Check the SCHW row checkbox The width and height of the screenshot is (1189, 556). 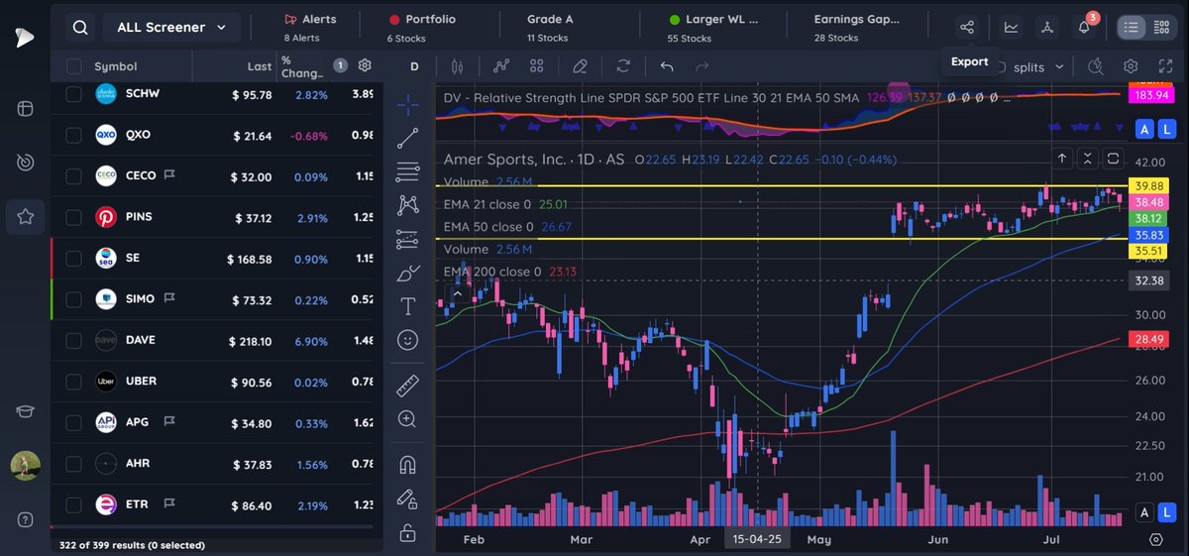[74, 93]
